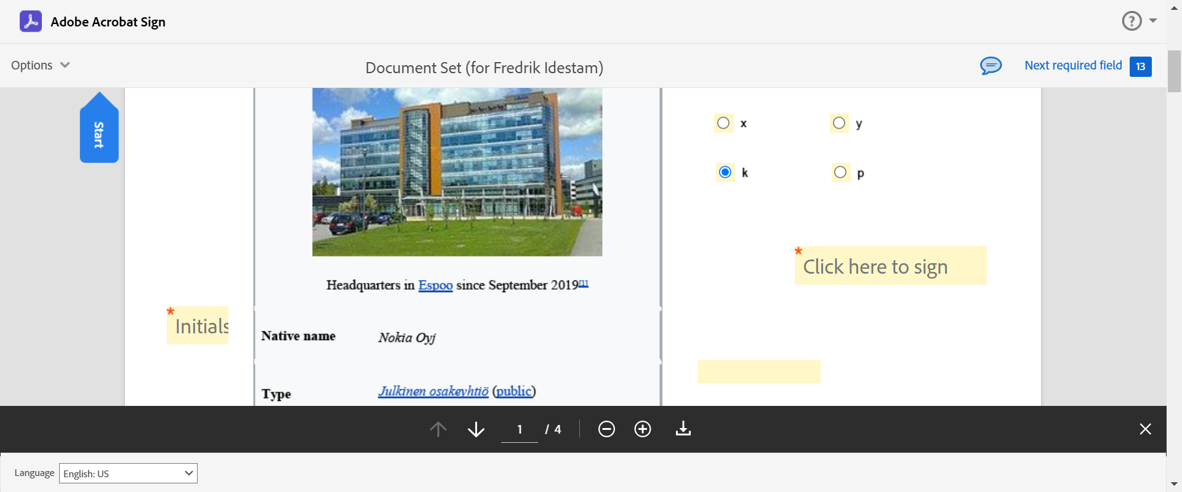Select radio option p
The width and height of the screenshot is (1182, 492).
click(840, 172)
